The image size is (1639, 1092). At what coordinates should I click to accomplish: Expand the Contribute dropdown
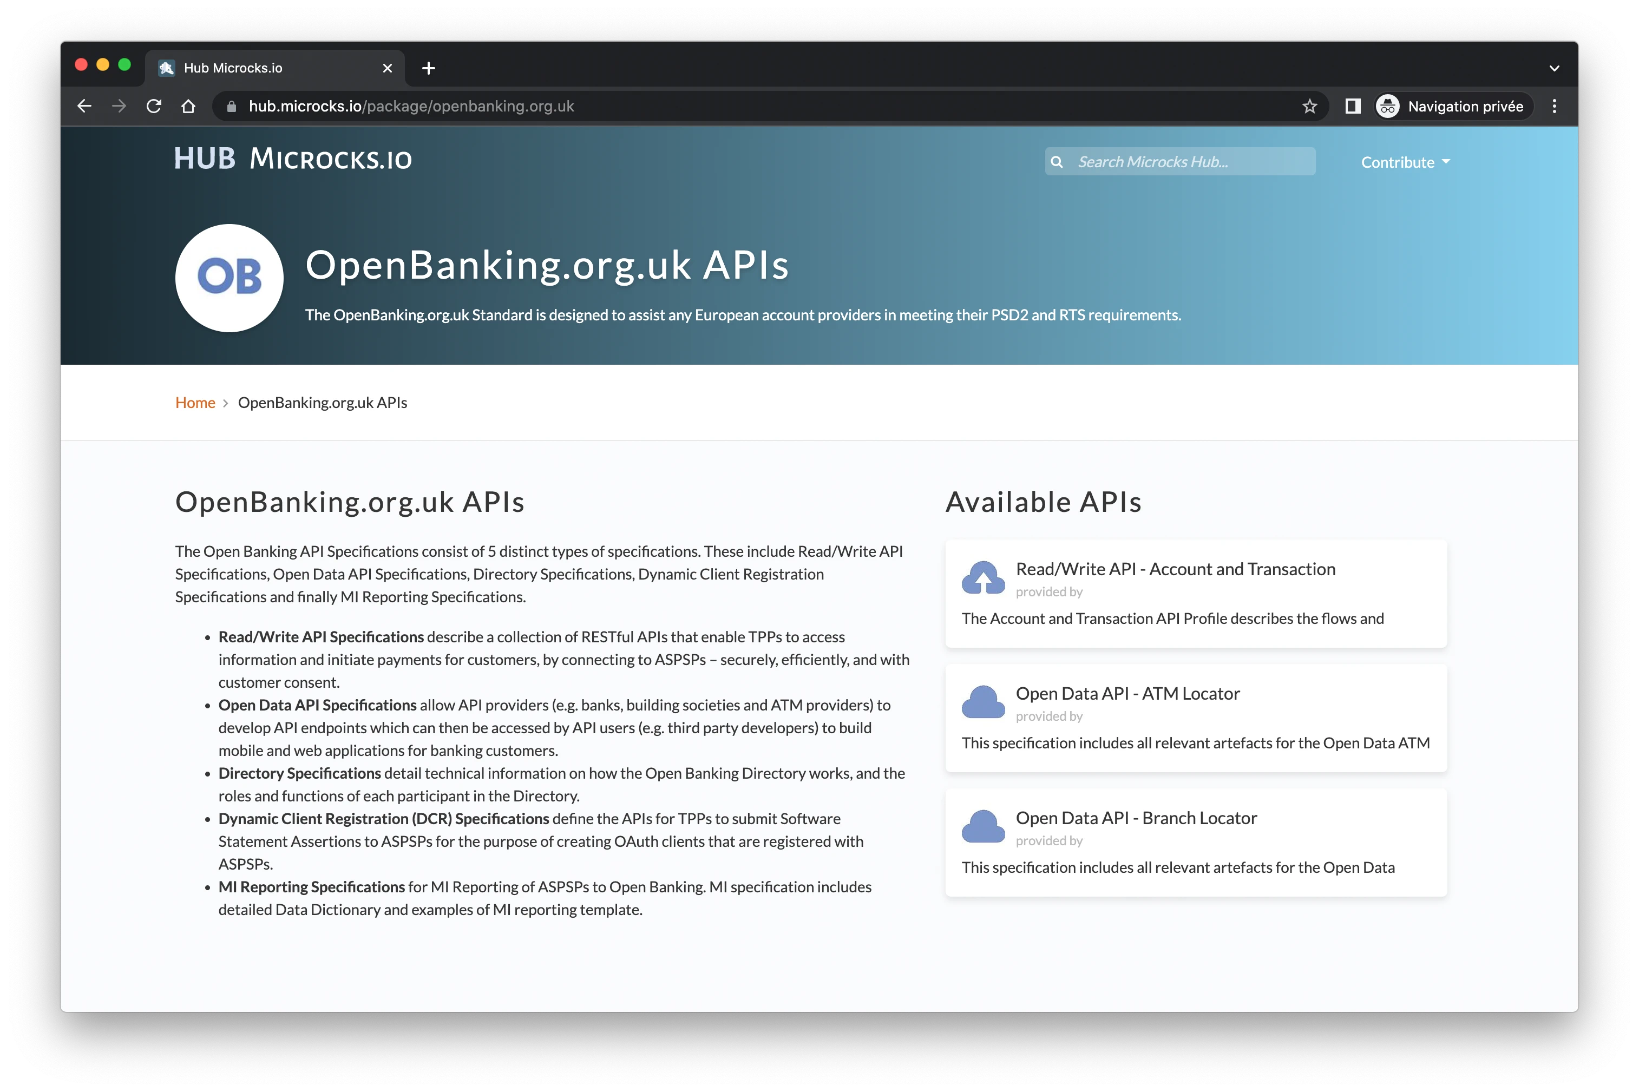coord(1405,162)
